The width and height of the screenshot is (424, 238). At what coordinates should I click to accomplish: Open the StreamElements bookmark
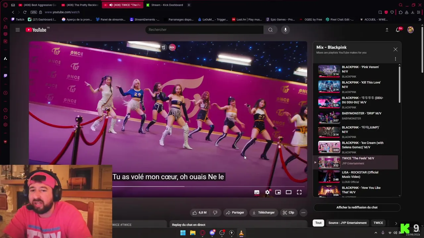coord(144,20)
